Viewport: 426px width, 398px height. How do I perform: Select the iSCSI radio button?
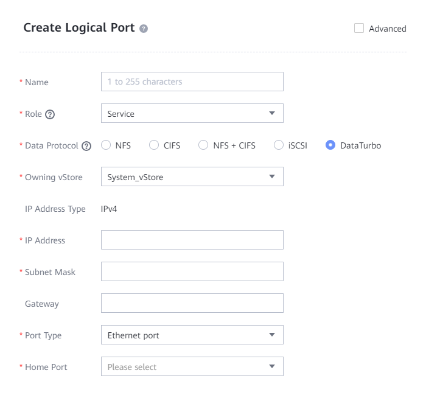click(279, 145)
